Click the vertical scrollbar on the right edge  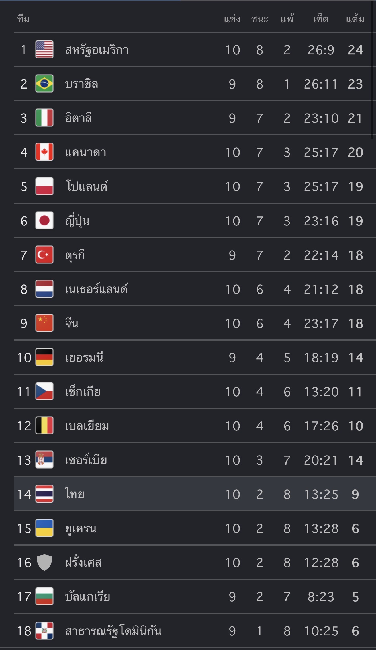coord(372,70)
